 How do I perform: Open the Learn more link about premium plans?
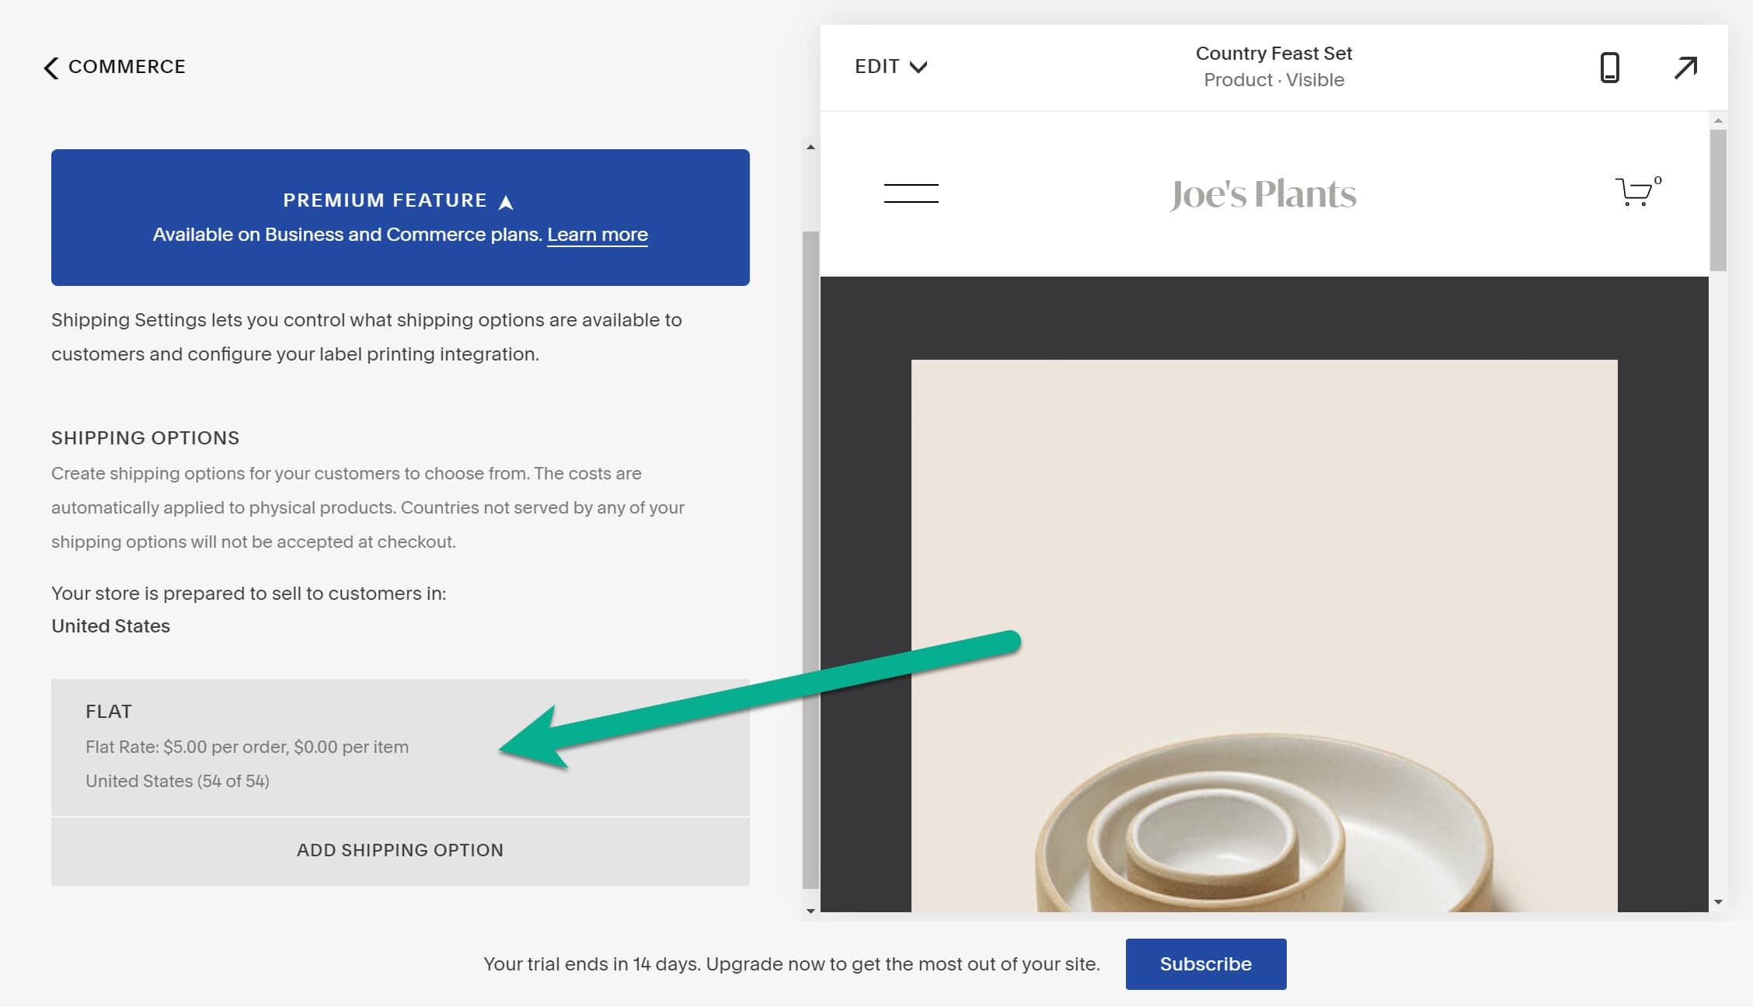tap(597, 235)
